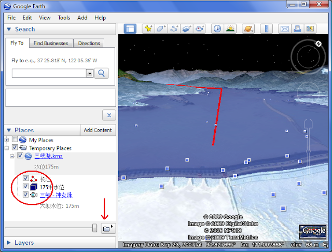Collapse the Places panel triangle
Viewport: 332px width, 252px height.
click(9, 130)
